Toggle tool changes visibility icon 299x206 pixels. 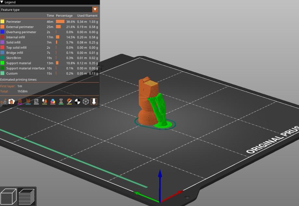(45, 102)
